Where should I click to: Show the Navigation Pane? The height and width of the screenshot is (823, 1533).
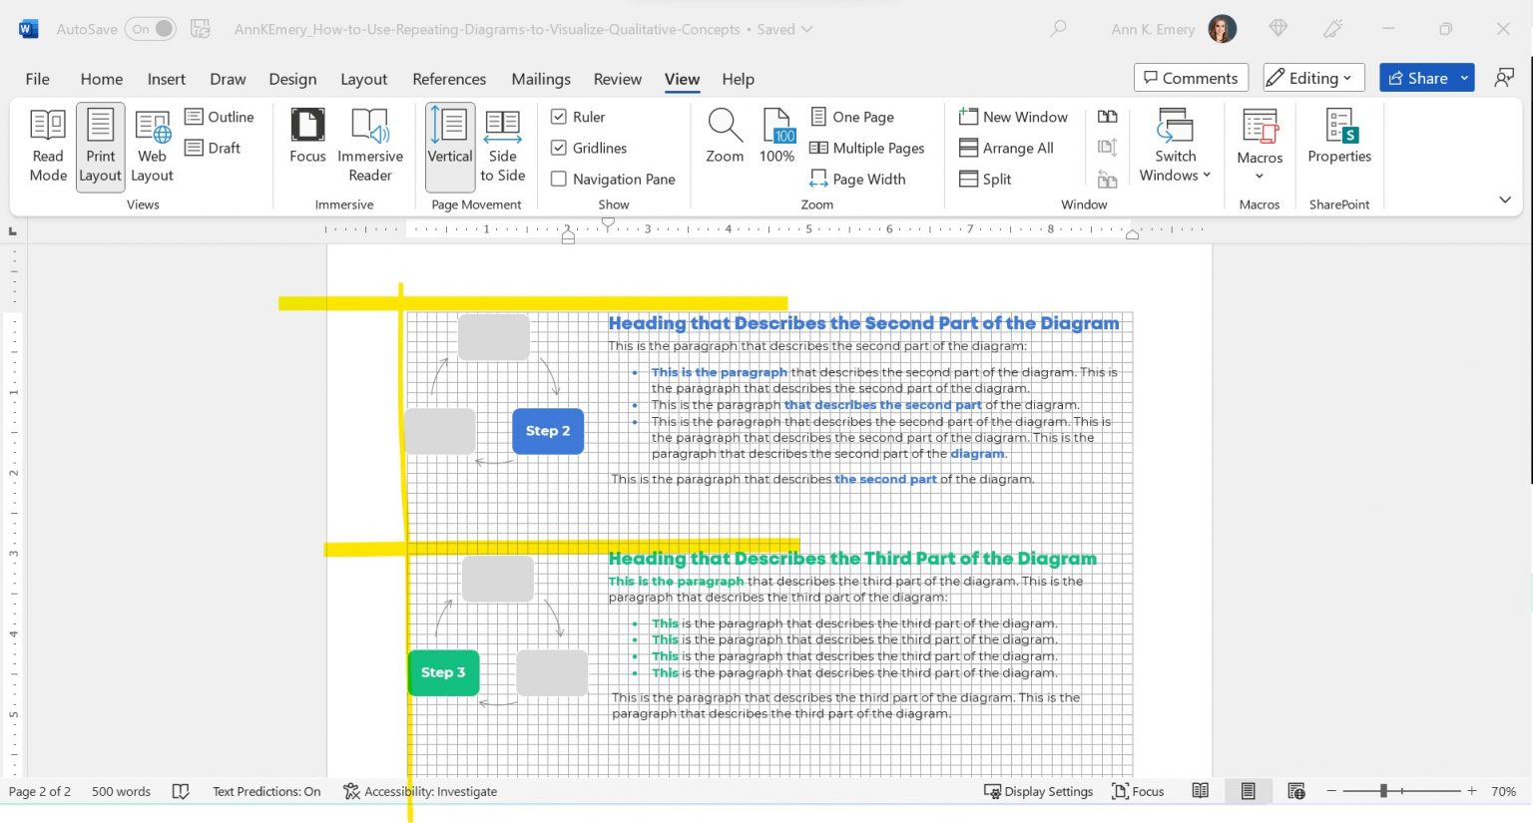[x=559, y=179]
